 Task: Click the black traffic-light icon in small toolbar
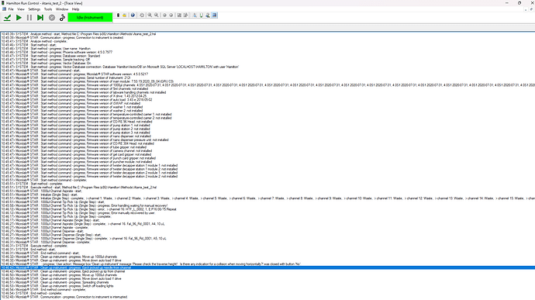point(118,15)
